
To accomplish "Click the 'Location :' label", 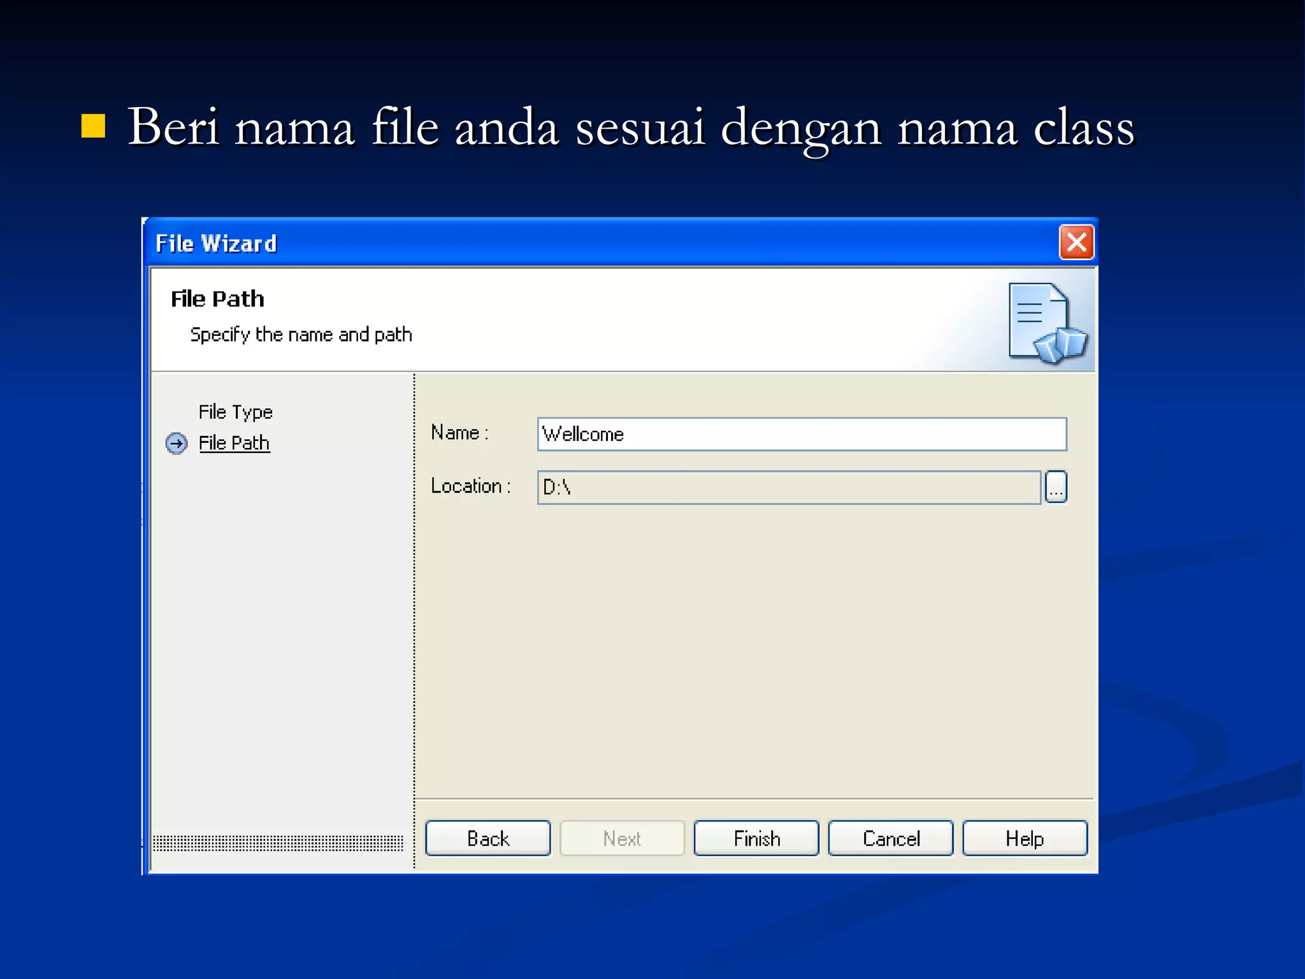I will click(471, 486).
